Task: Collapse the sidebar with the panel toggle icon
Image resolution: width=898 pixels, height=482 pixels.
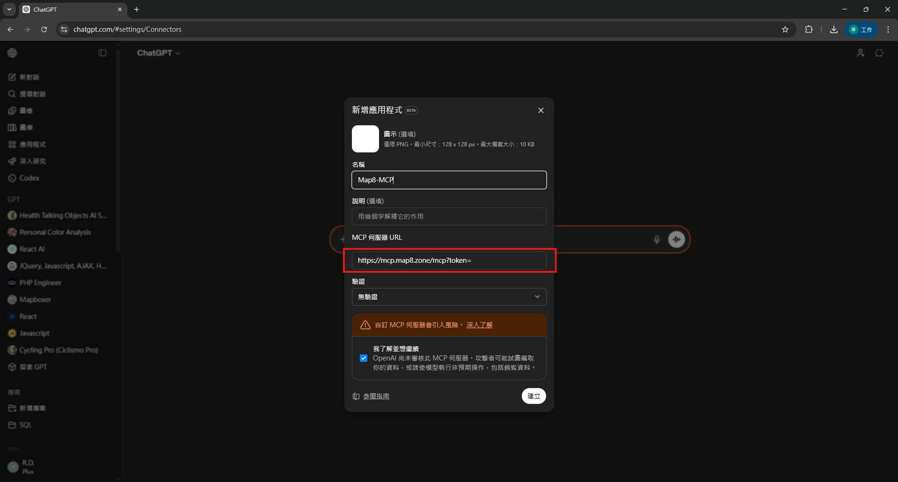Action: 102,53
